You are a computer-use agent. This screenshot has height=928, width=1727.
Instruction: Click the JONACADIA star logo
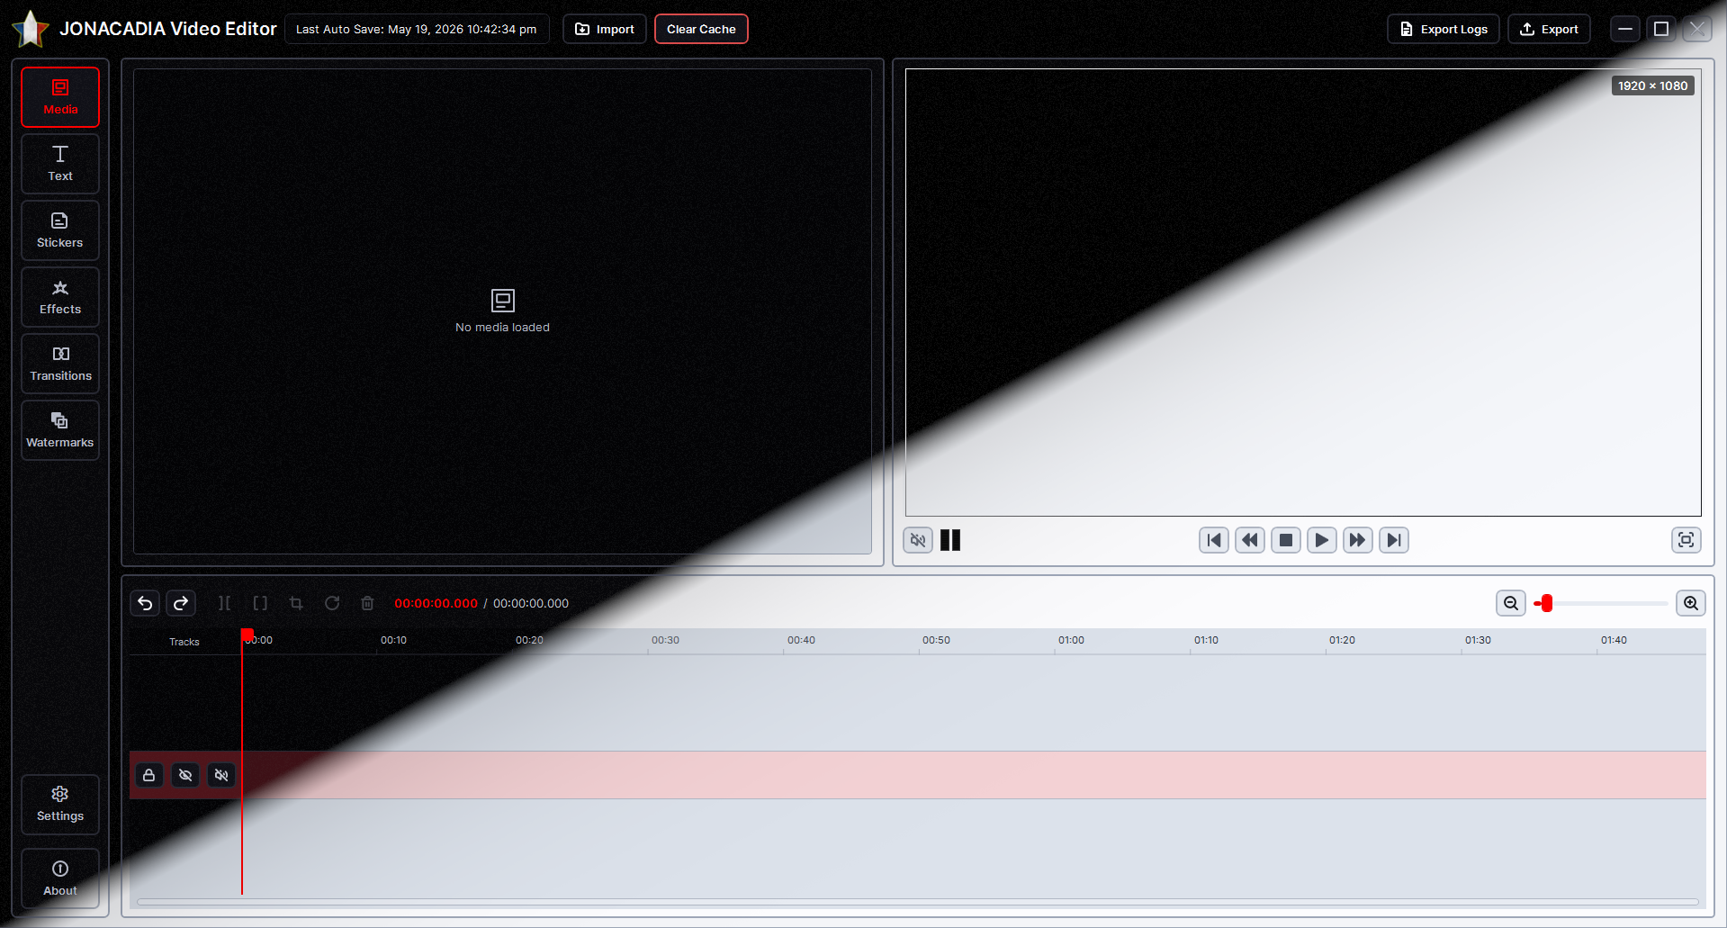pos(31,29)
